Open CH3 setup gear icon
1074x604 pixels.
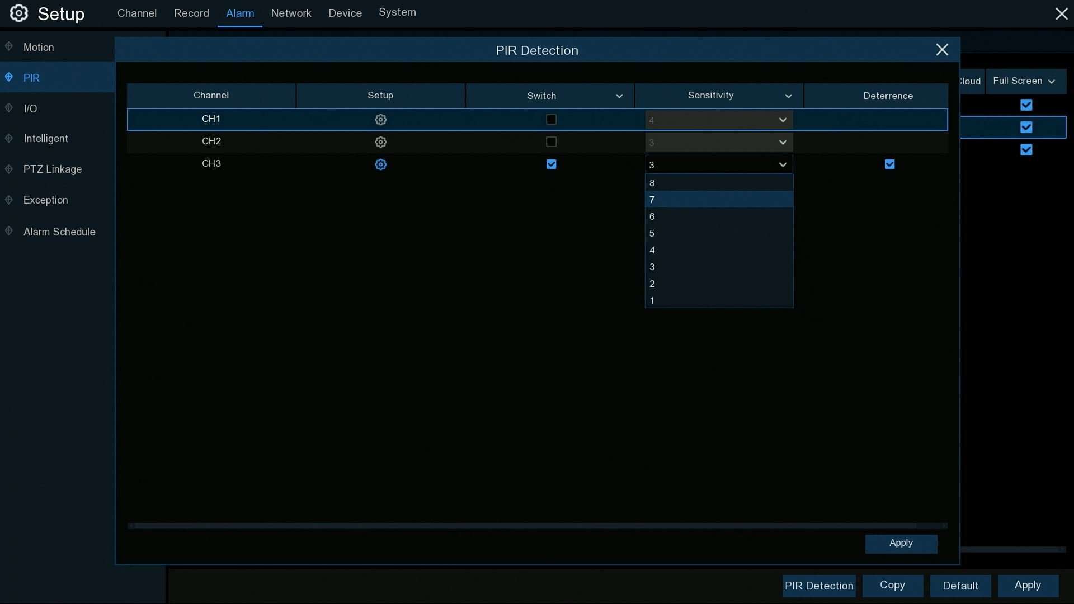coord(380,164)
